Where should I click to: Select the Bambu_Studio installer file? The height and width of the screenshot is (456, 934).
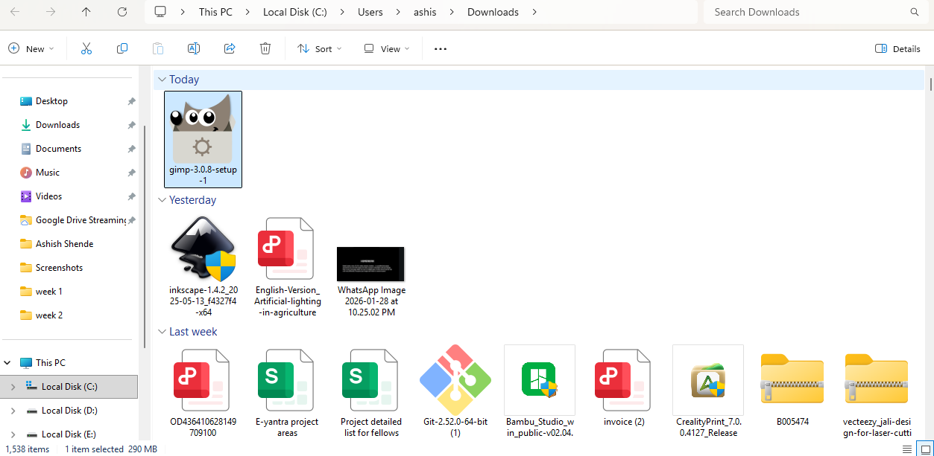click(540, 392)
